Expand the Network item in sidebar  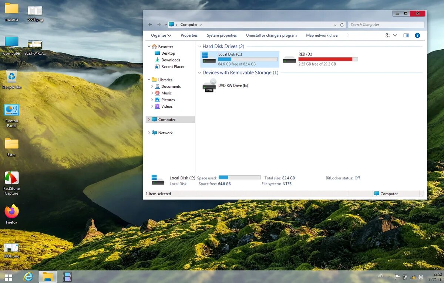(149, 133)
